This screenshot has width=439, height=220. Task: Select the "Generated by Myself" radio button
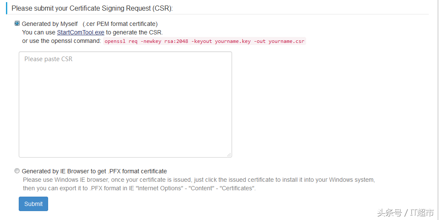click(x=17, y=23)
